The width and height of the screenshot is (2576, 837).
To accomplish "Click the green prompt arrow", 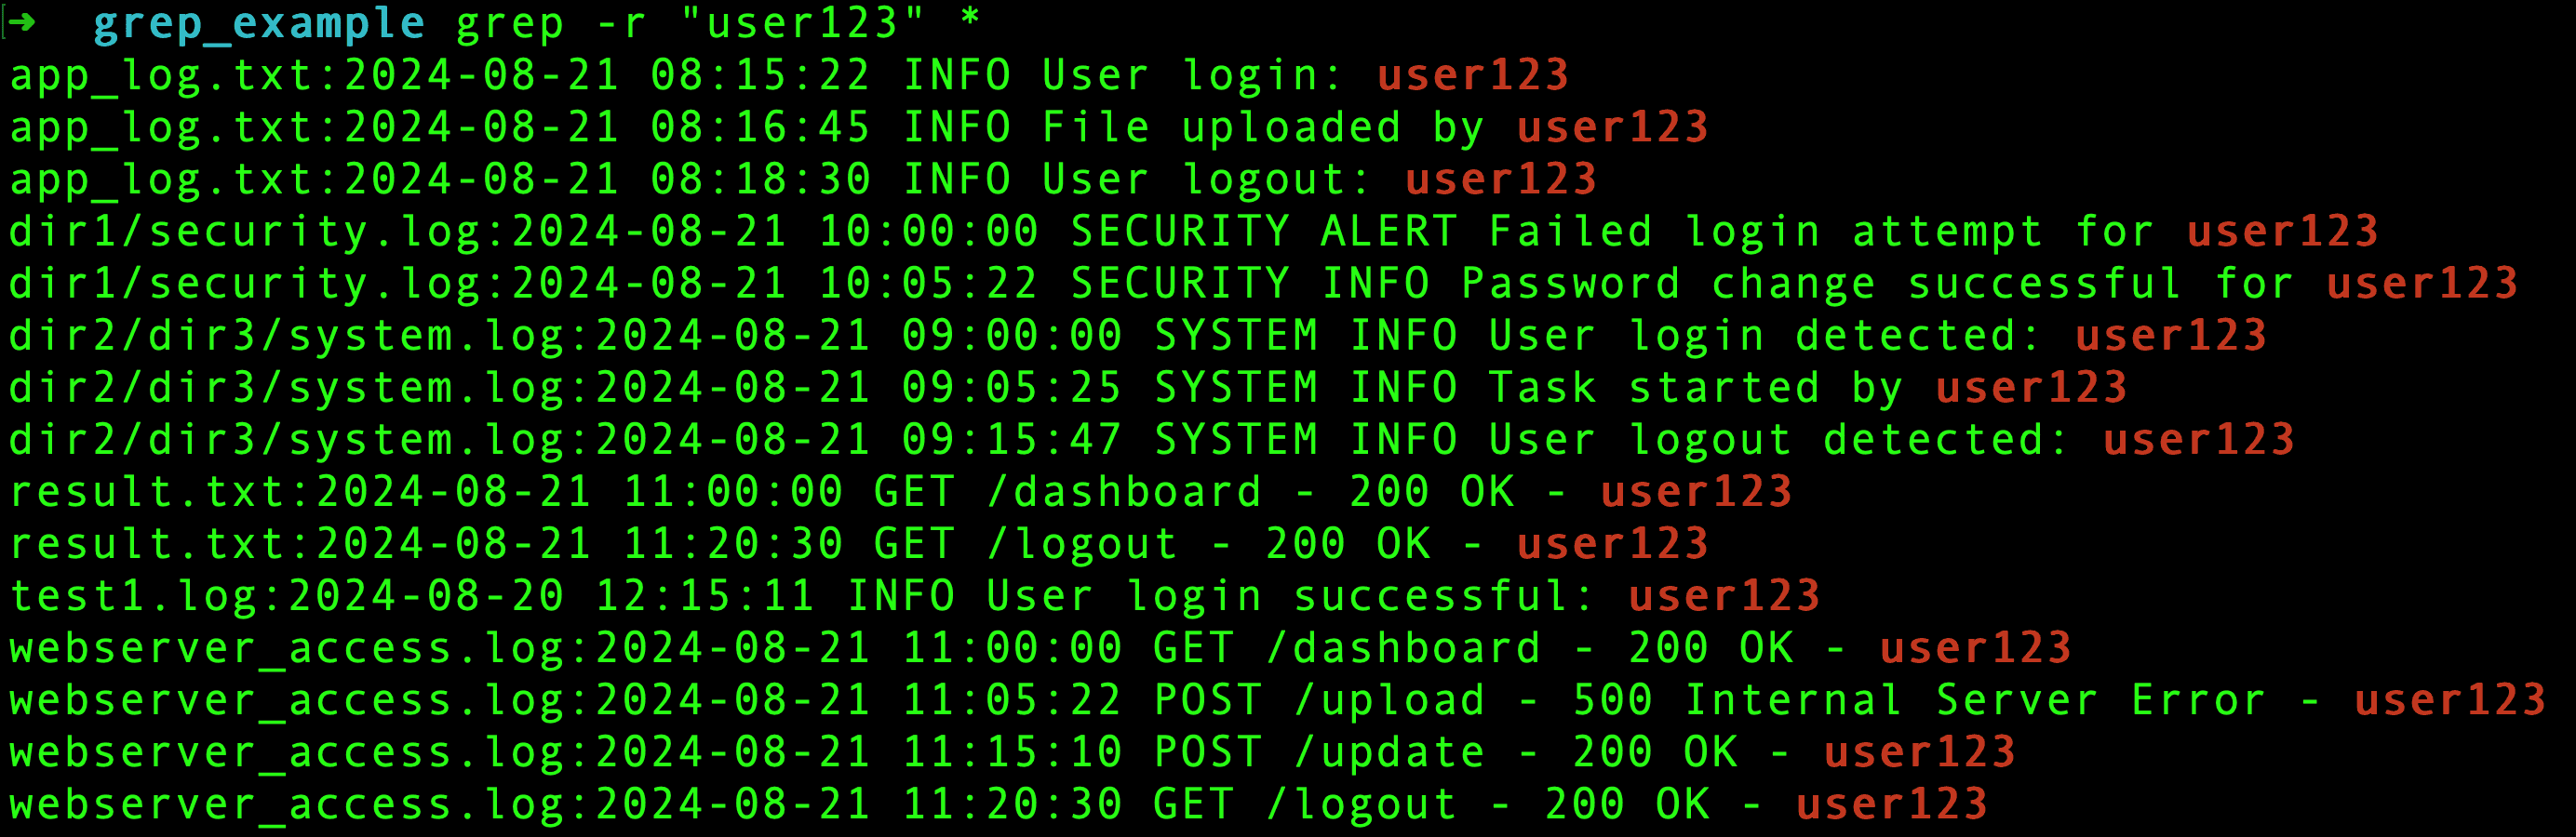I will point(23,22).
